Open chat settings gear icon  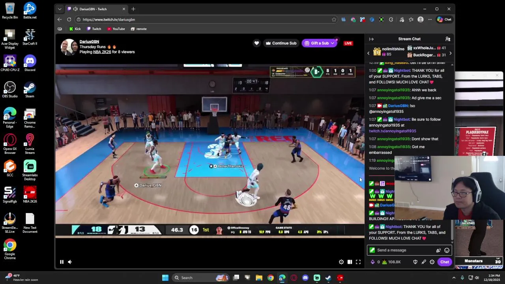(432, 262)
